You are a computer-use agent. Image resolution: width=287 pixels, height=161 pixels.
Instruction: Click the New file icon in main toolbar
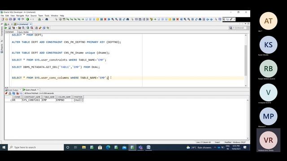click(3, 19)
